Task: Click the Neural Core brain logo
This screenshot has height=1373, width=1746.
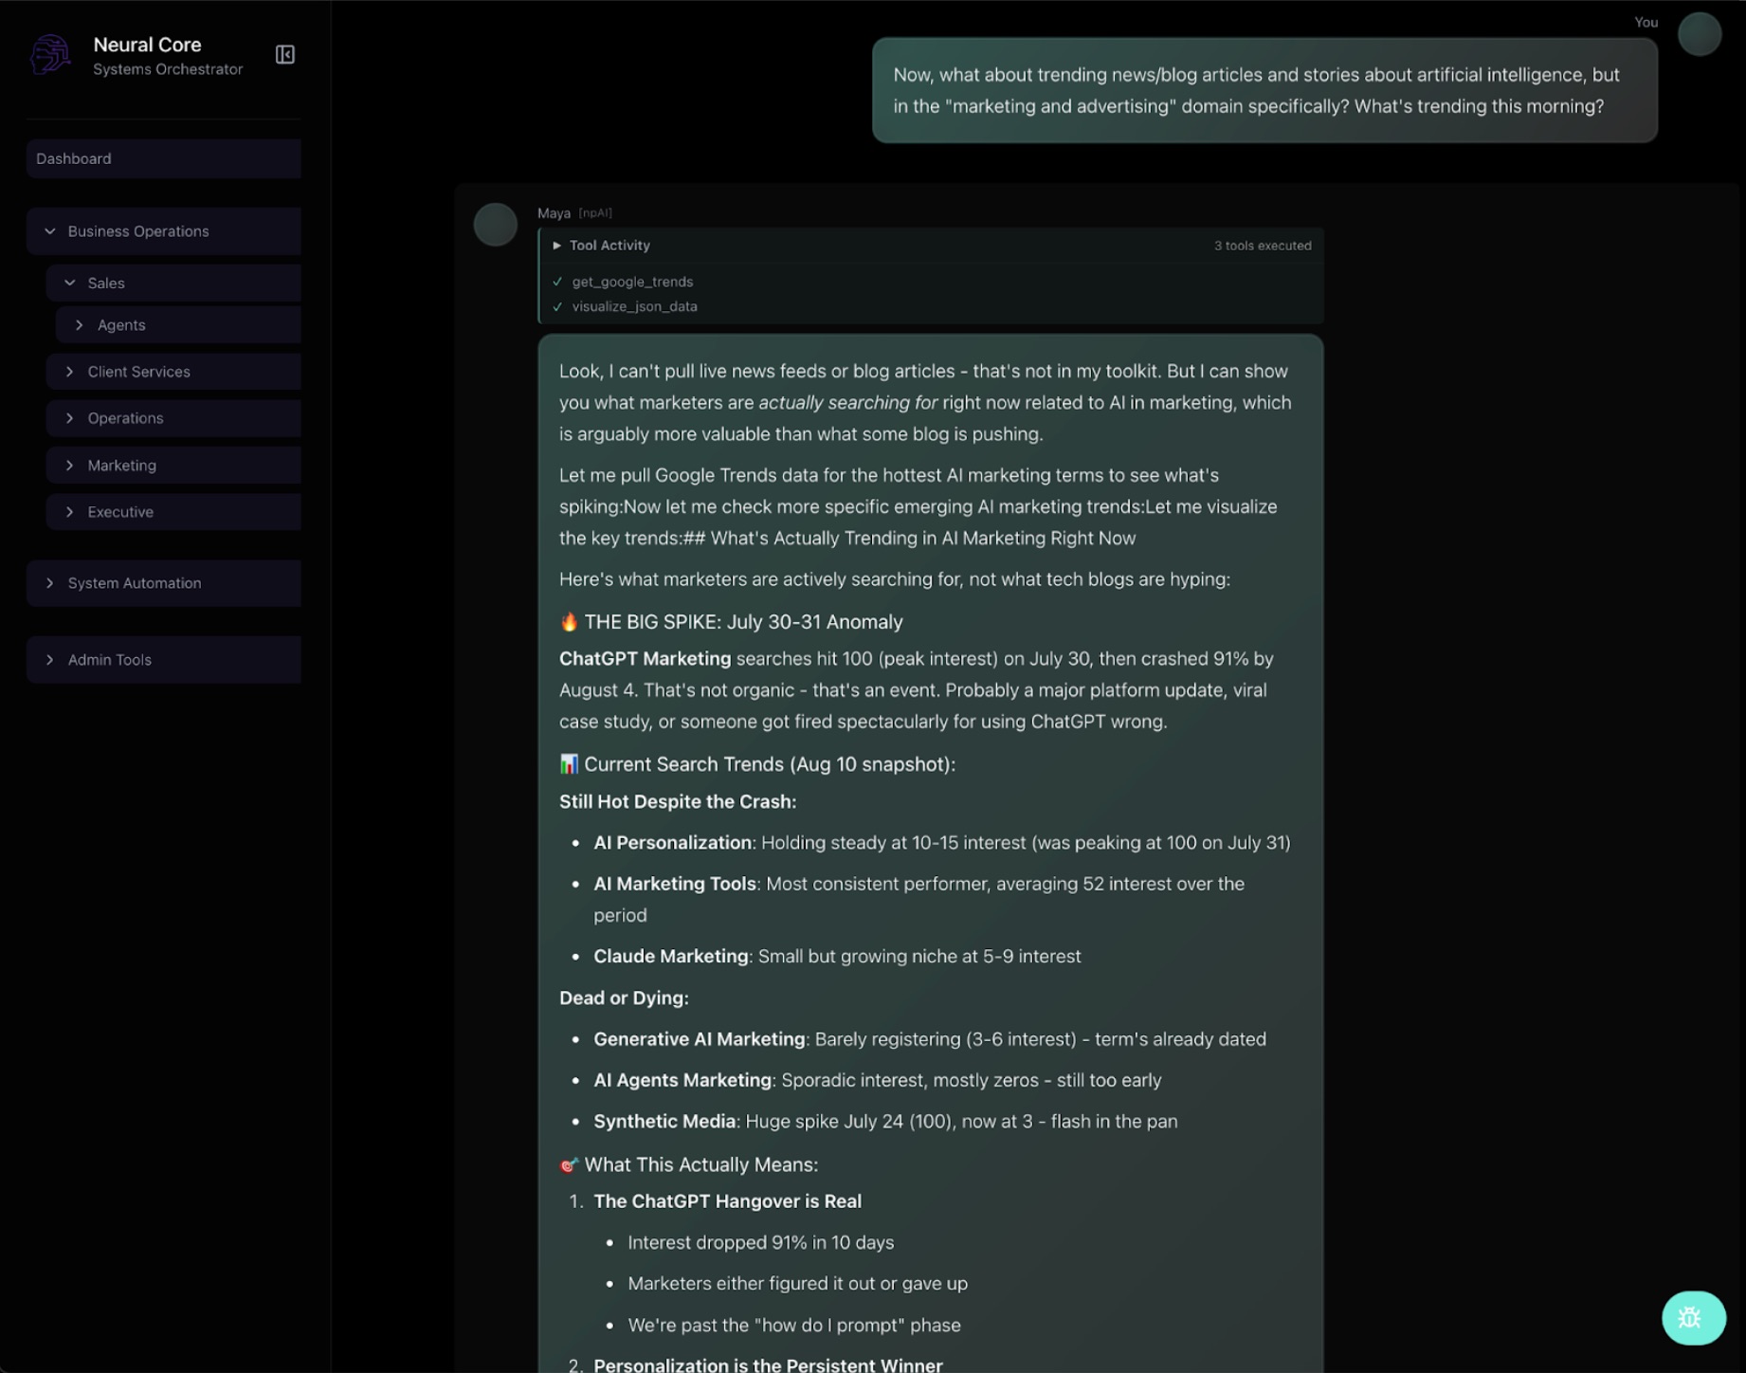Action: pos(50,55)
